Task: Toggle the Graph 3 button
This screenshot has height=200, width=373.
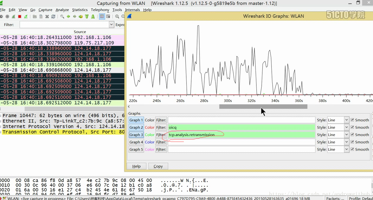Action: (x=136, y=135)
